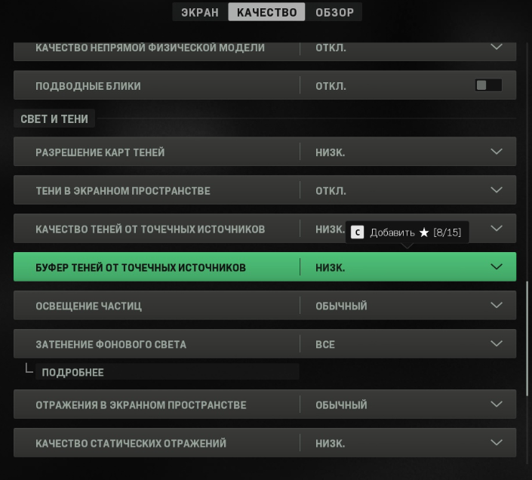Switch to the ЭКРАН tab
Viewport: 532px width, 480px height.
200,12
